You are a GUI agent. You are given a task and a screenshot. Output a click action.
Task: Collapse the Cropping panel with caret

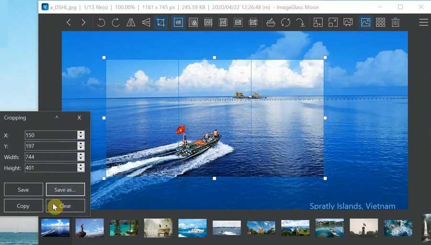click(x=57, y=117)
